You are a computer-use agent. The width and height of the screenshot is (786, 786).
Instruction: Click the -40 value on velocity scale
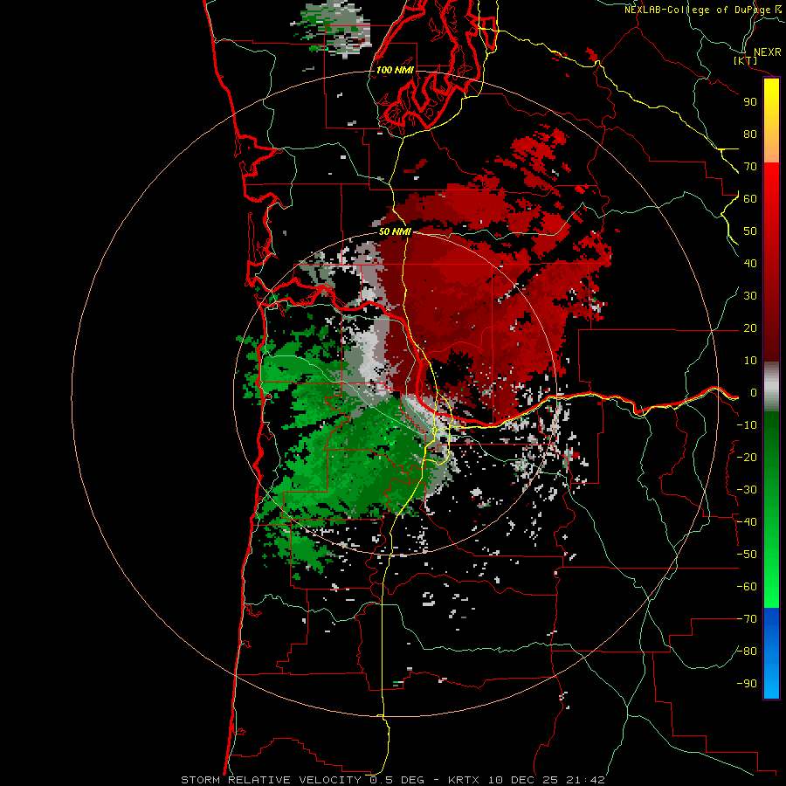coord(747,522)
